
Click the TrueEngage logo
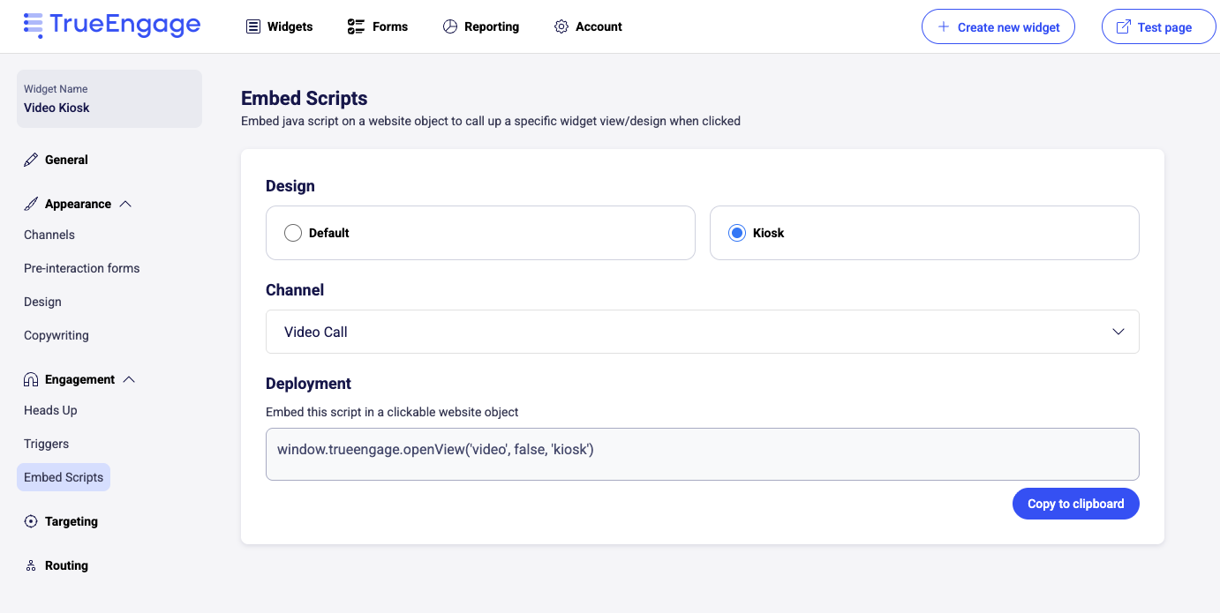(112, 25)
